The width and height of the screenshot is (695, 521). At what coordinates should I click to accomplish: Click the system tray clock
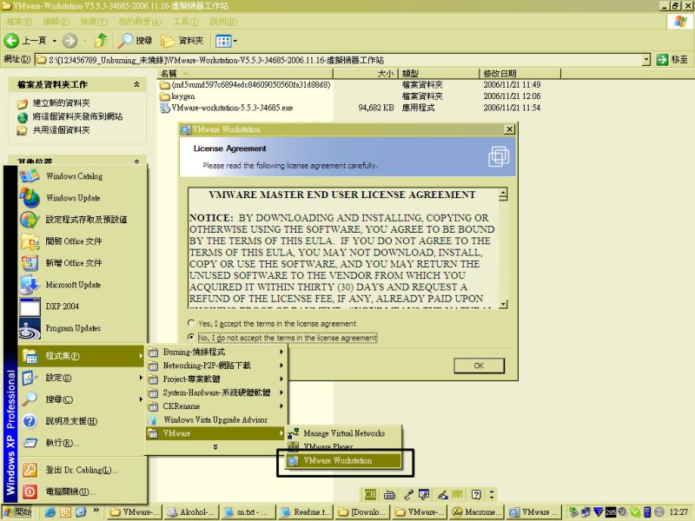[678, 512]
